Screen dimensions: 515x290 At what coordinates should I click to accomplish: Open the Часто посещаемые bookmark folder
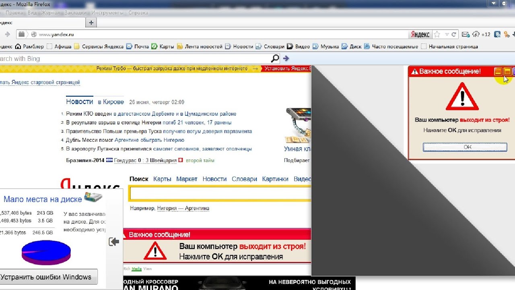391,47
